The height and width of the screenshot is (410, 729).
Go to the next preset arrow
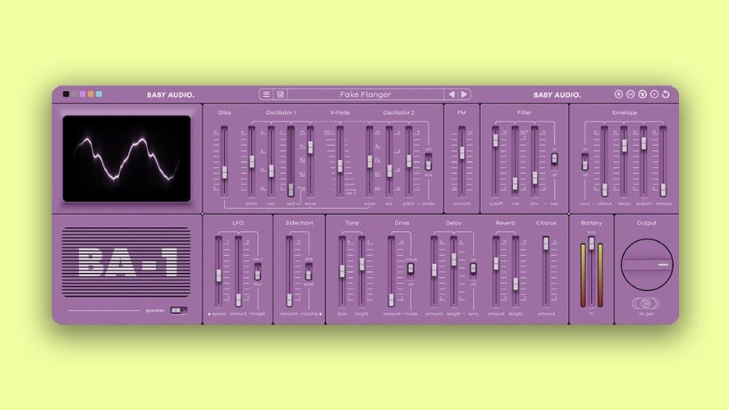(464, 94)
